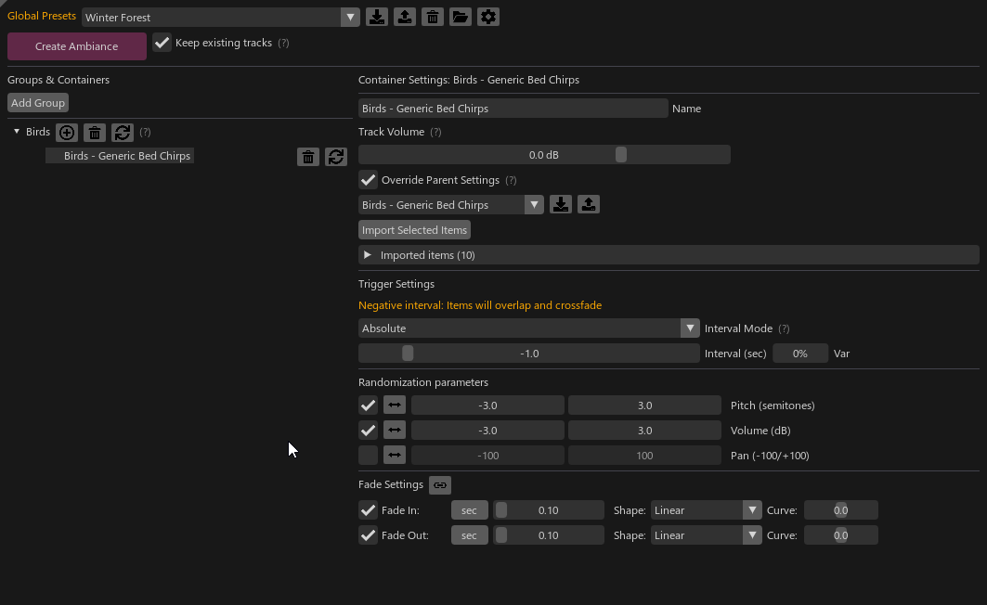Show help for Keep existing tracks
This screenshot has width=987, height=605.
pos(283,43)
